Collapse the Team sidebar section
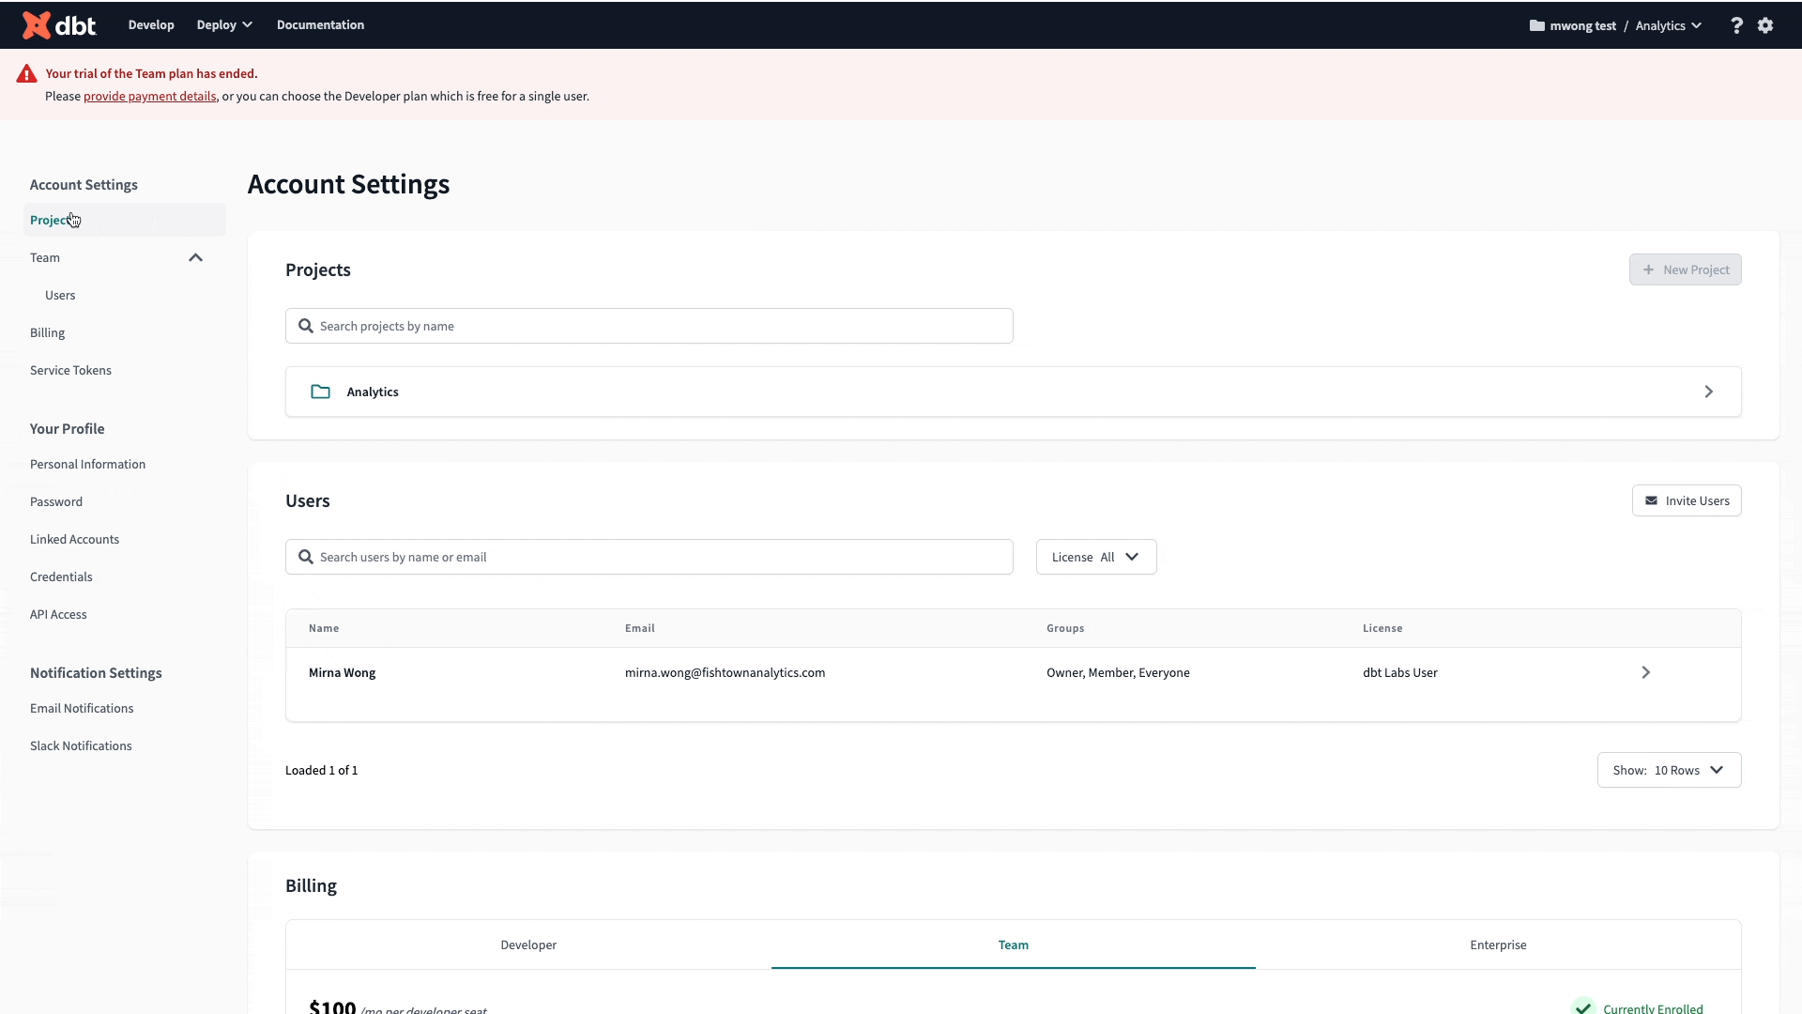The width and height of the screenshot is (1802, 1014). pyautogui.click(x=195, y=257)
